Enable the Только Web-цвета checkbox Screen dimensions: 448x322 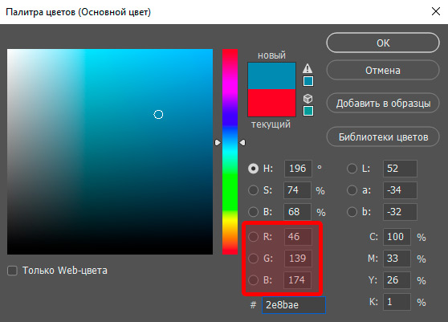(x=12, y=271)
